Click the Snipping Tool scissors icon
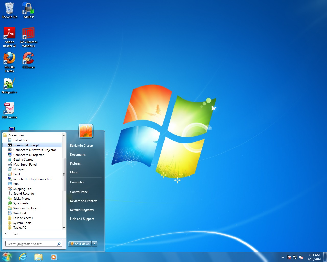This screenshot has height=262, width=327. click(10, 189)
